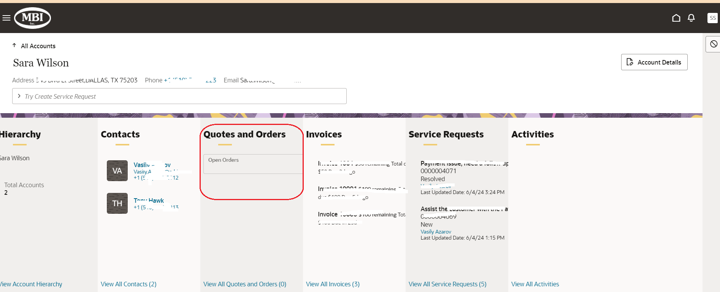Open View All Service Requests (5)
Viewport: 720px width, 292px height.
447,284
